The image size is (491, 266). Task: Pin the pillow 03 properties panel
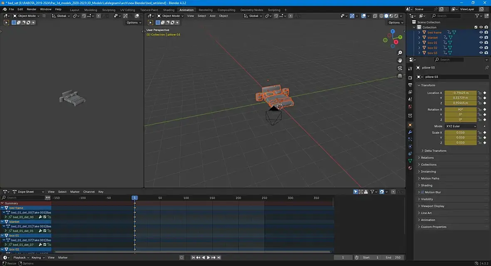[486, 67]
